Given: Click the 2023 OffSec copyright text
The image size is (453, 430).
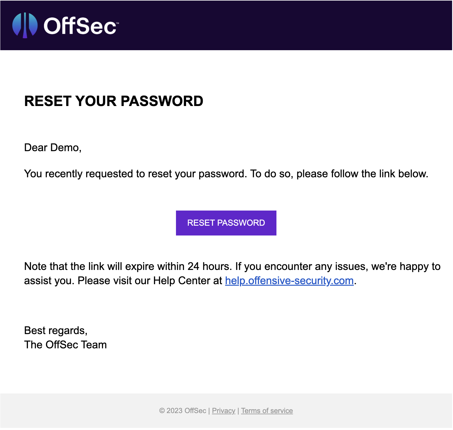Looking at the screenshot, I should pyautogui.click(x=183, y=411).
